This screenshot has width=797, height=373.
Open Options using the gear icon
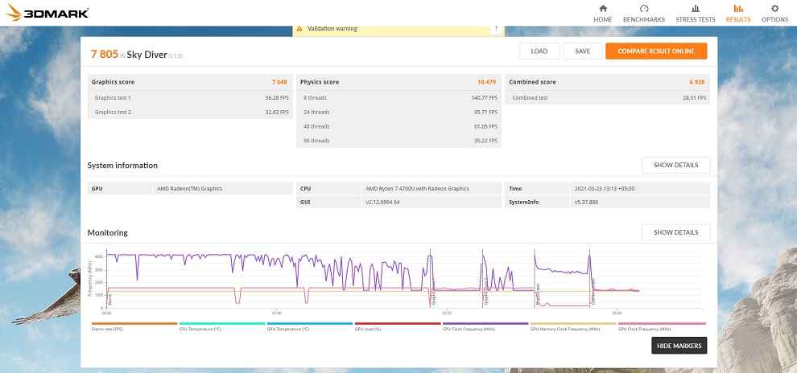(774, 9)
